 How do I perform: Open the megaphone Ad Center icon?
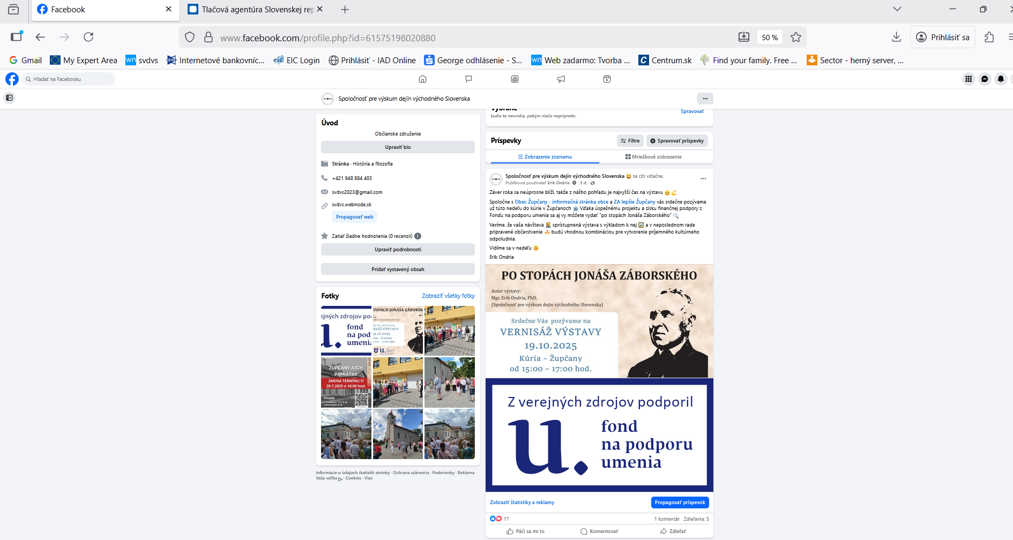tap(561, 79)
